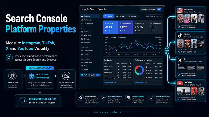Image resolution: width=209 pixels, height=117 pixels.
Task: Click the TikTok logo icon in right card
Action: (180, 35)
